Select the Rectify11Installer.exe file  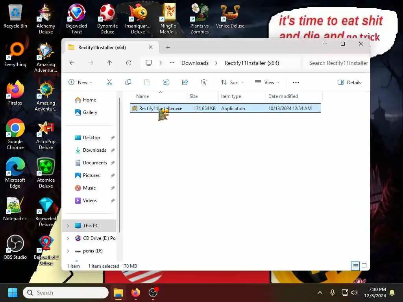(226, 108)
